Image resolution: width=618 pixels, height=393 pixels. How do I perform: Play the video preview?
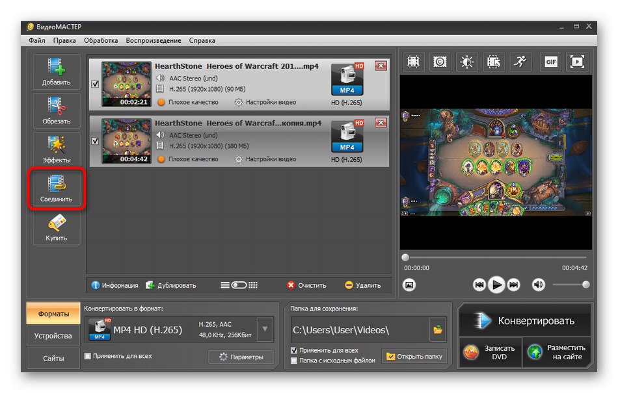[x=496, y=285]
